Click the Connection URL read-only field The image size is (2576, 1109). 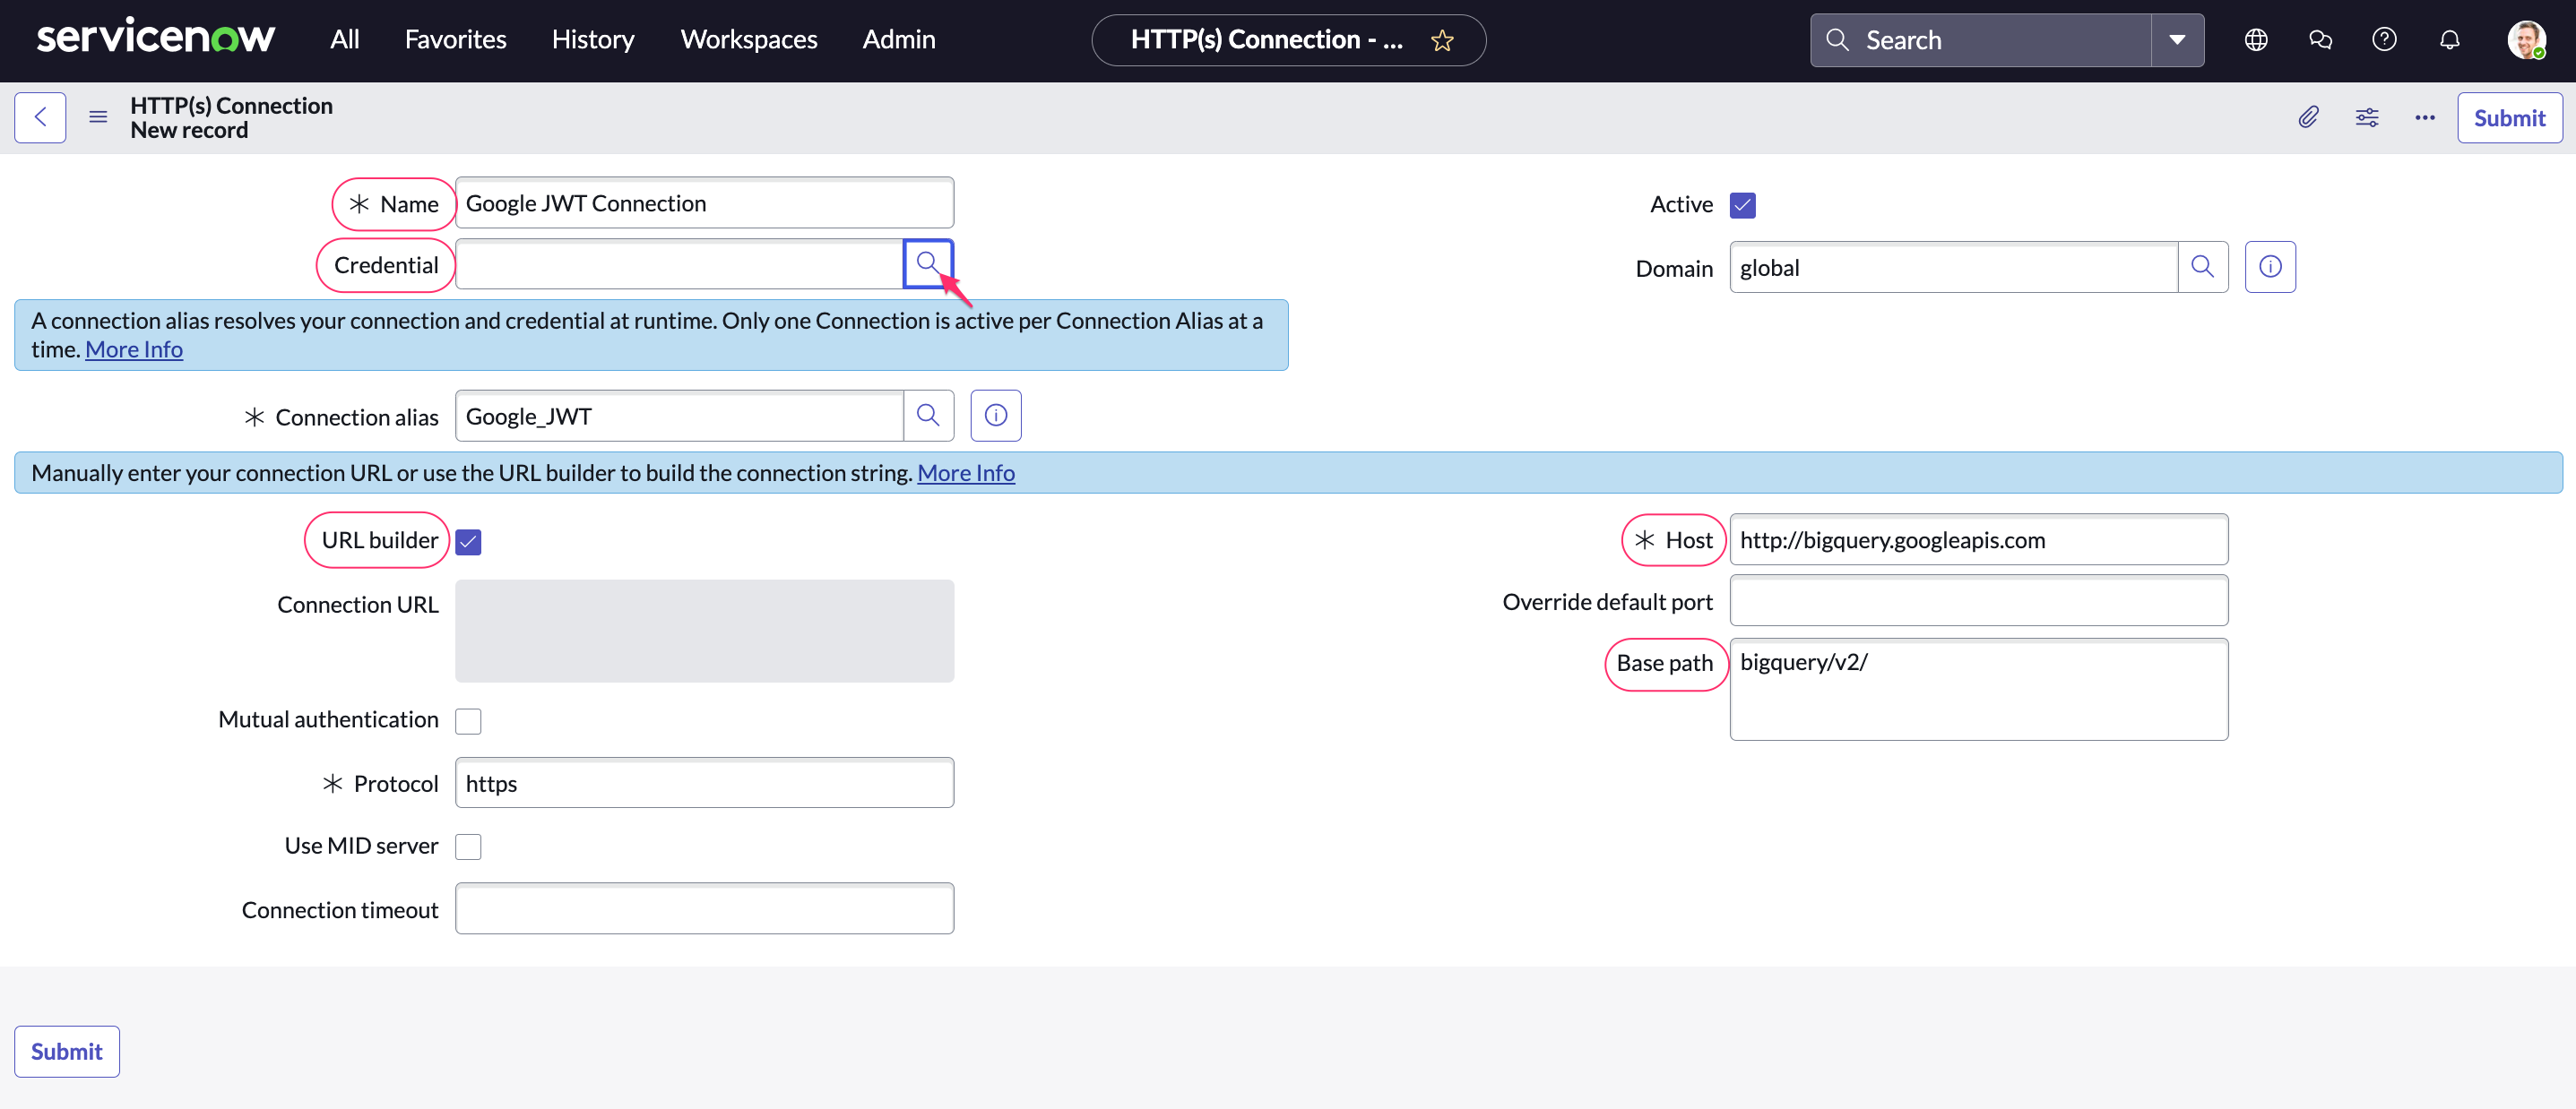coord(704,631)
